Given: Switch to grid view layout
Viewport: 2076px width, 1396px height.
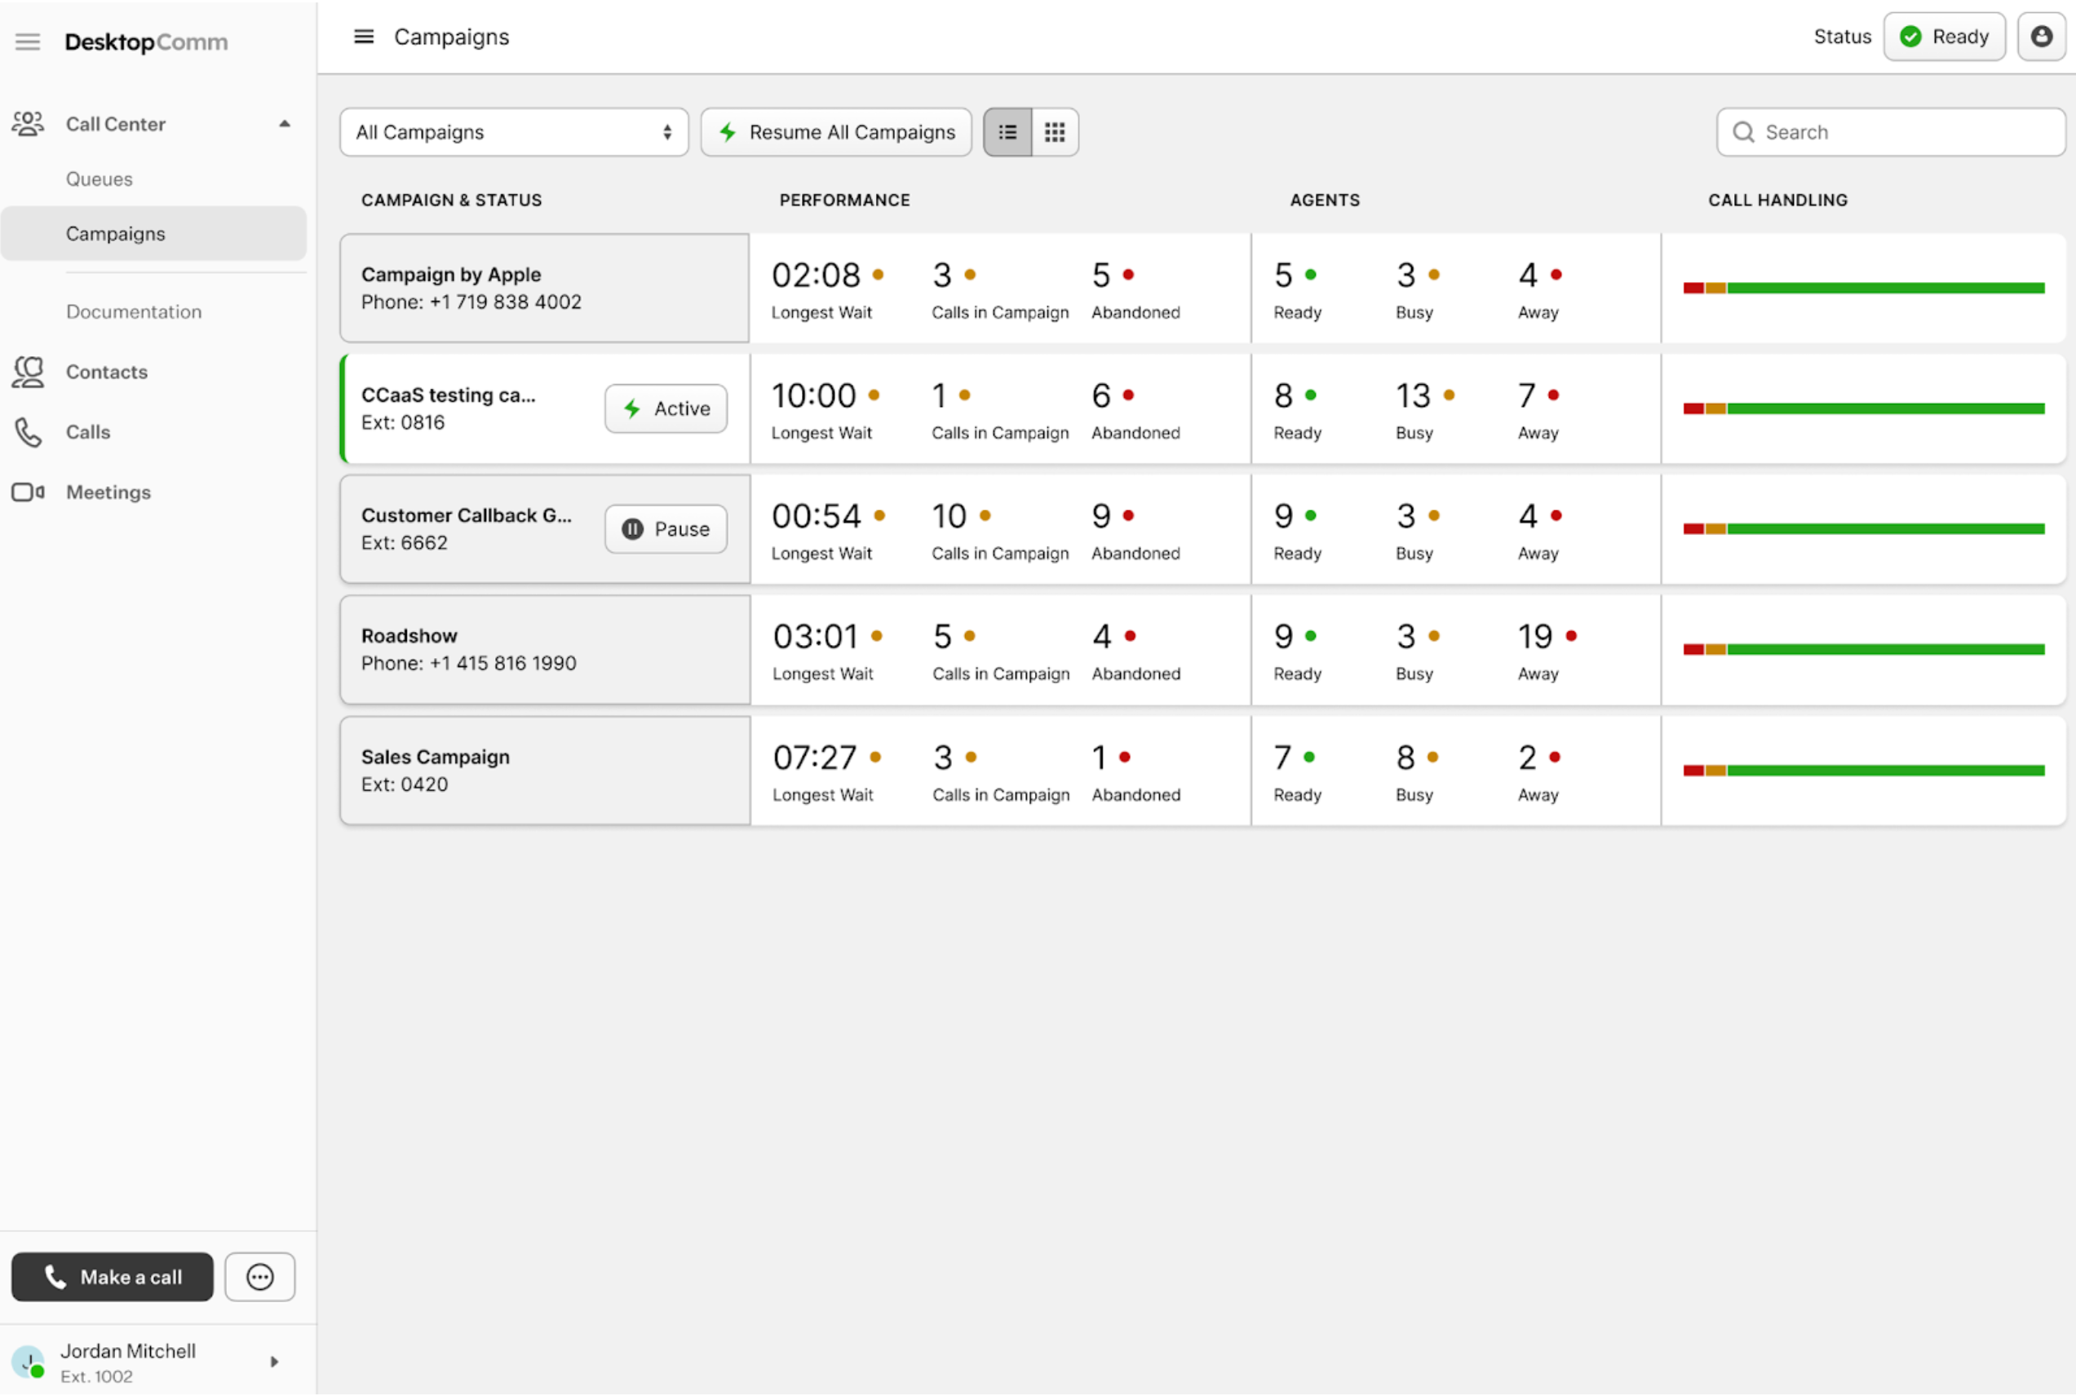Looking at the screenshot, I should click(x=1055, y=133).
